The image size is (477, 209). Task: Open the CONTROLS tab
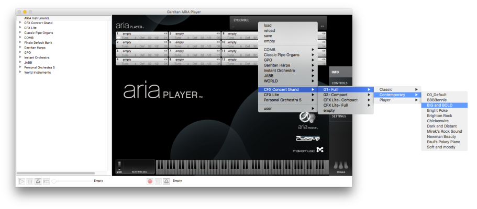[340, 83]
